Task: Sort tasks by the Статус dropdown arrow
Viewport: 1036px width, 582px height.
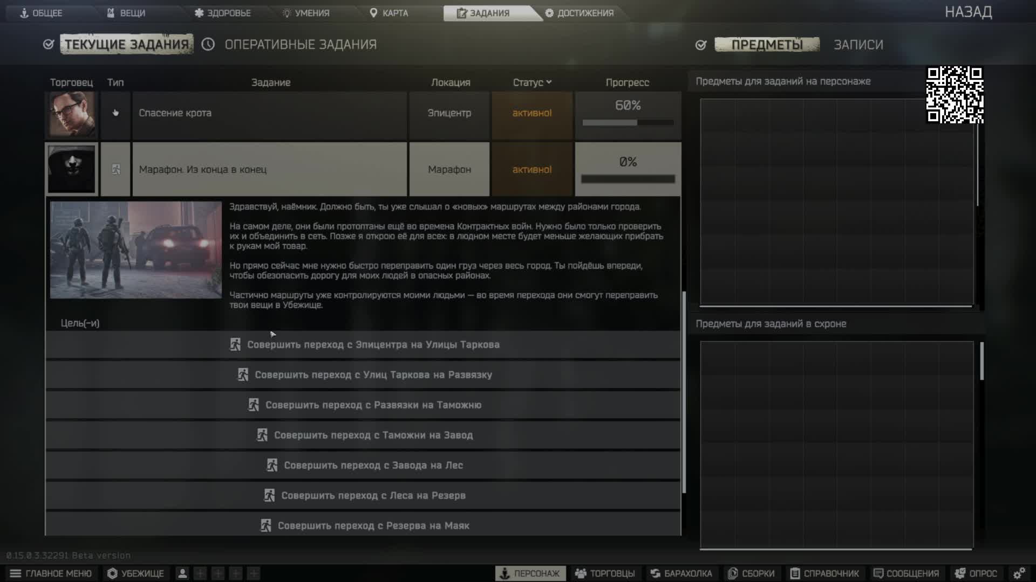Action: click(549, 82)
